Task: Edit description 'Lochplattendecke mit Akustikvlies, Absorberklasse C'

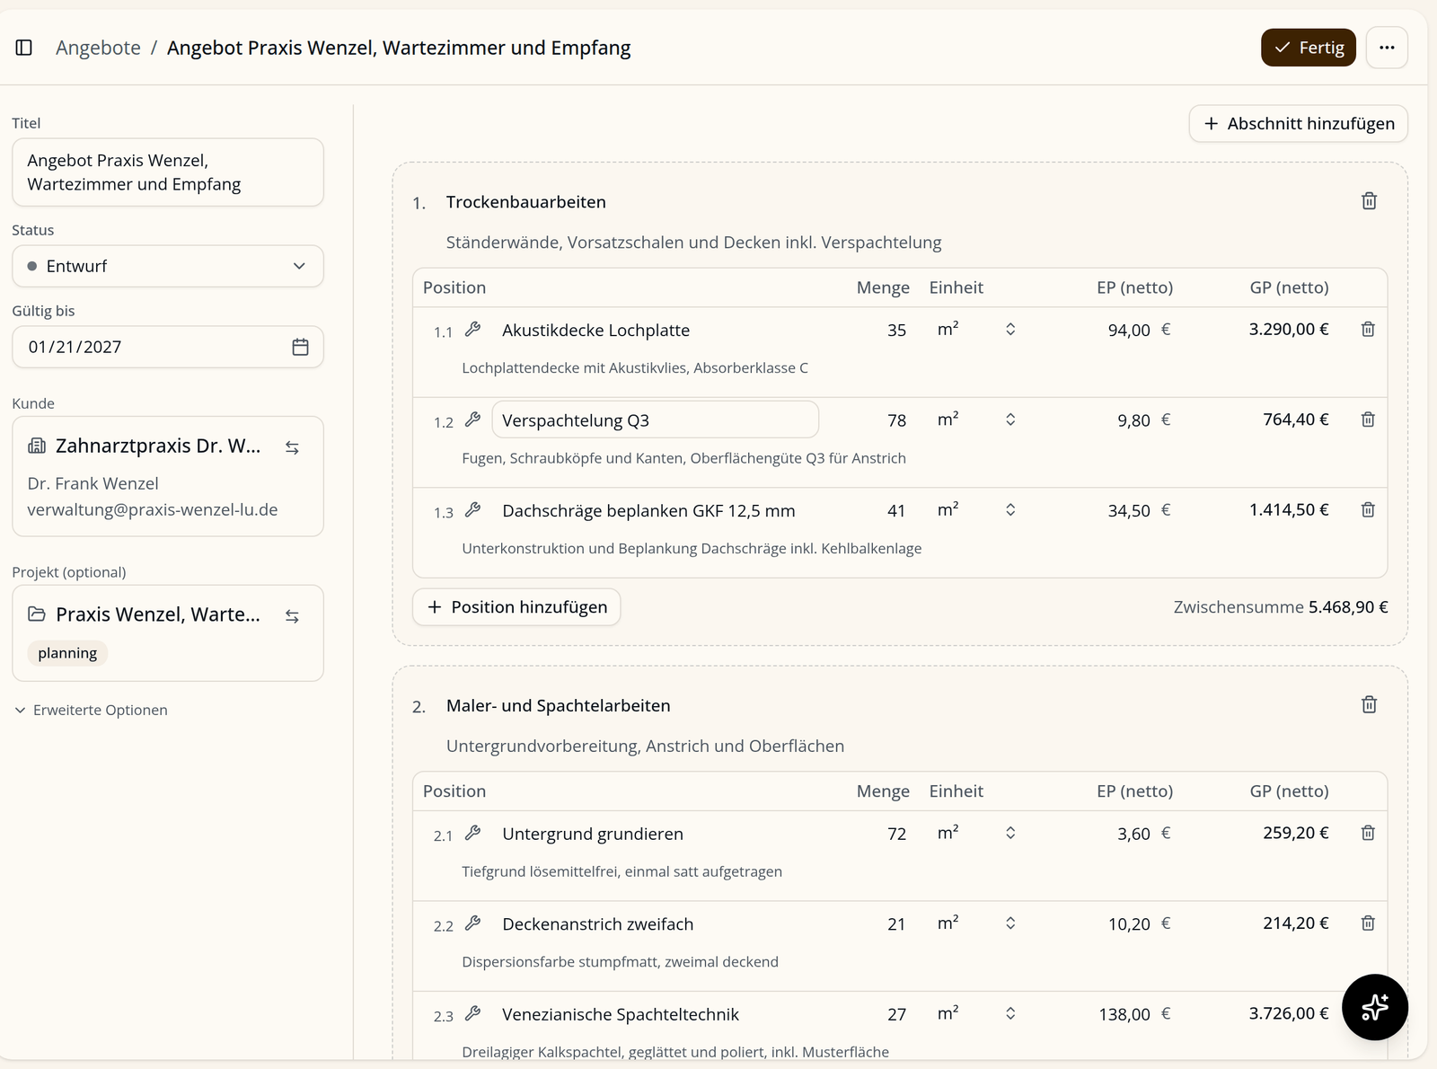Action: (x=635, y=368)
